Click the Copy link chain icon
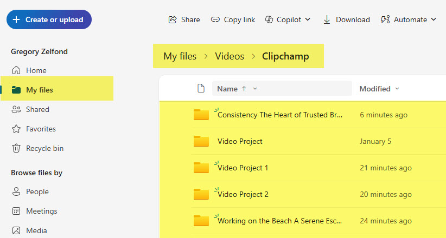Image resolution: width=446 pixels, height=238 pixels. pos(215,19)
